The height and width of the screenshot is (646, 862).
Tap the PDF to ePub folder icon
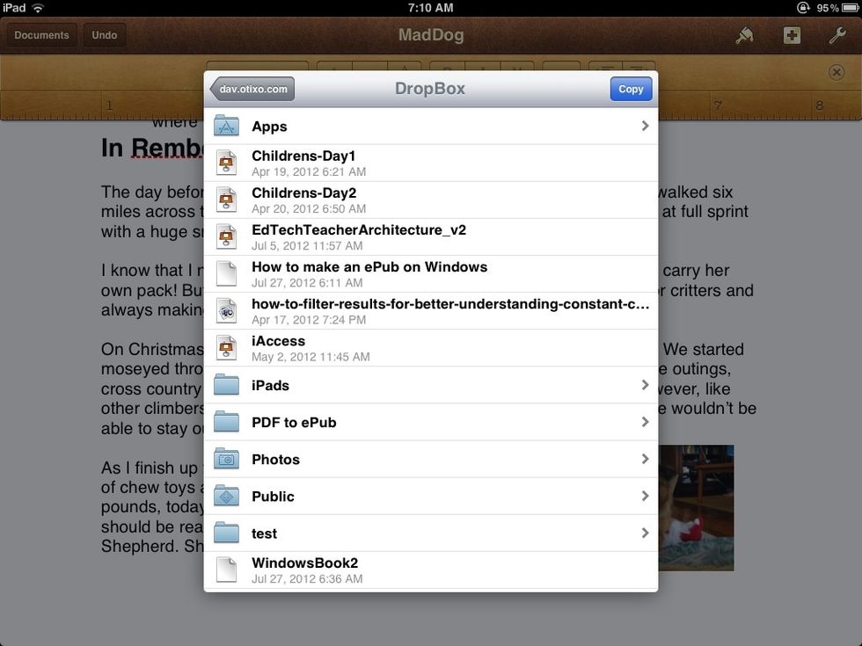pyautogui.click(x=227, y=422)
